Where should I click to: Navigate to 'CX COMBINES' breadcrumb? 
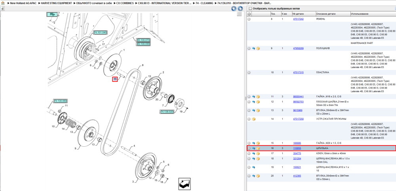(125, 3)
